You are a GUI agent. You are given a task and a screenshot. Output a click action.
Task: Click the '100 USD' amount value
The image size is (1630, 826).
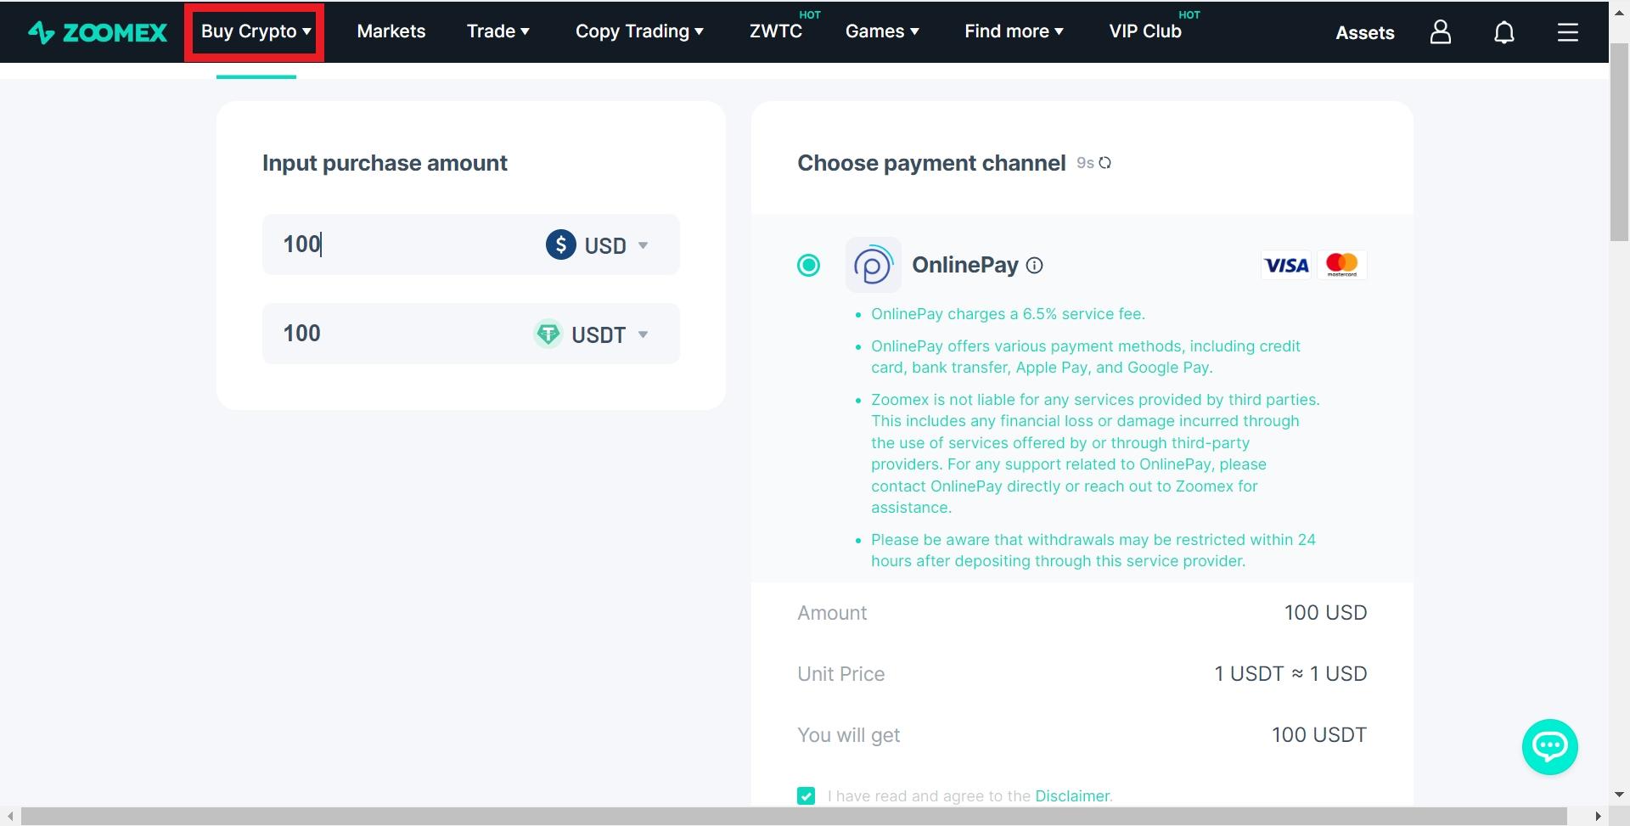click(1325, 613)
